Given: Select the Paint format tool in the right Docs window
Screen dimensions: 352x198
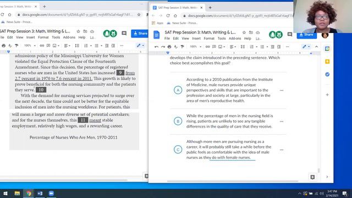Looking at the screenshot, I should tap(182, 47).
